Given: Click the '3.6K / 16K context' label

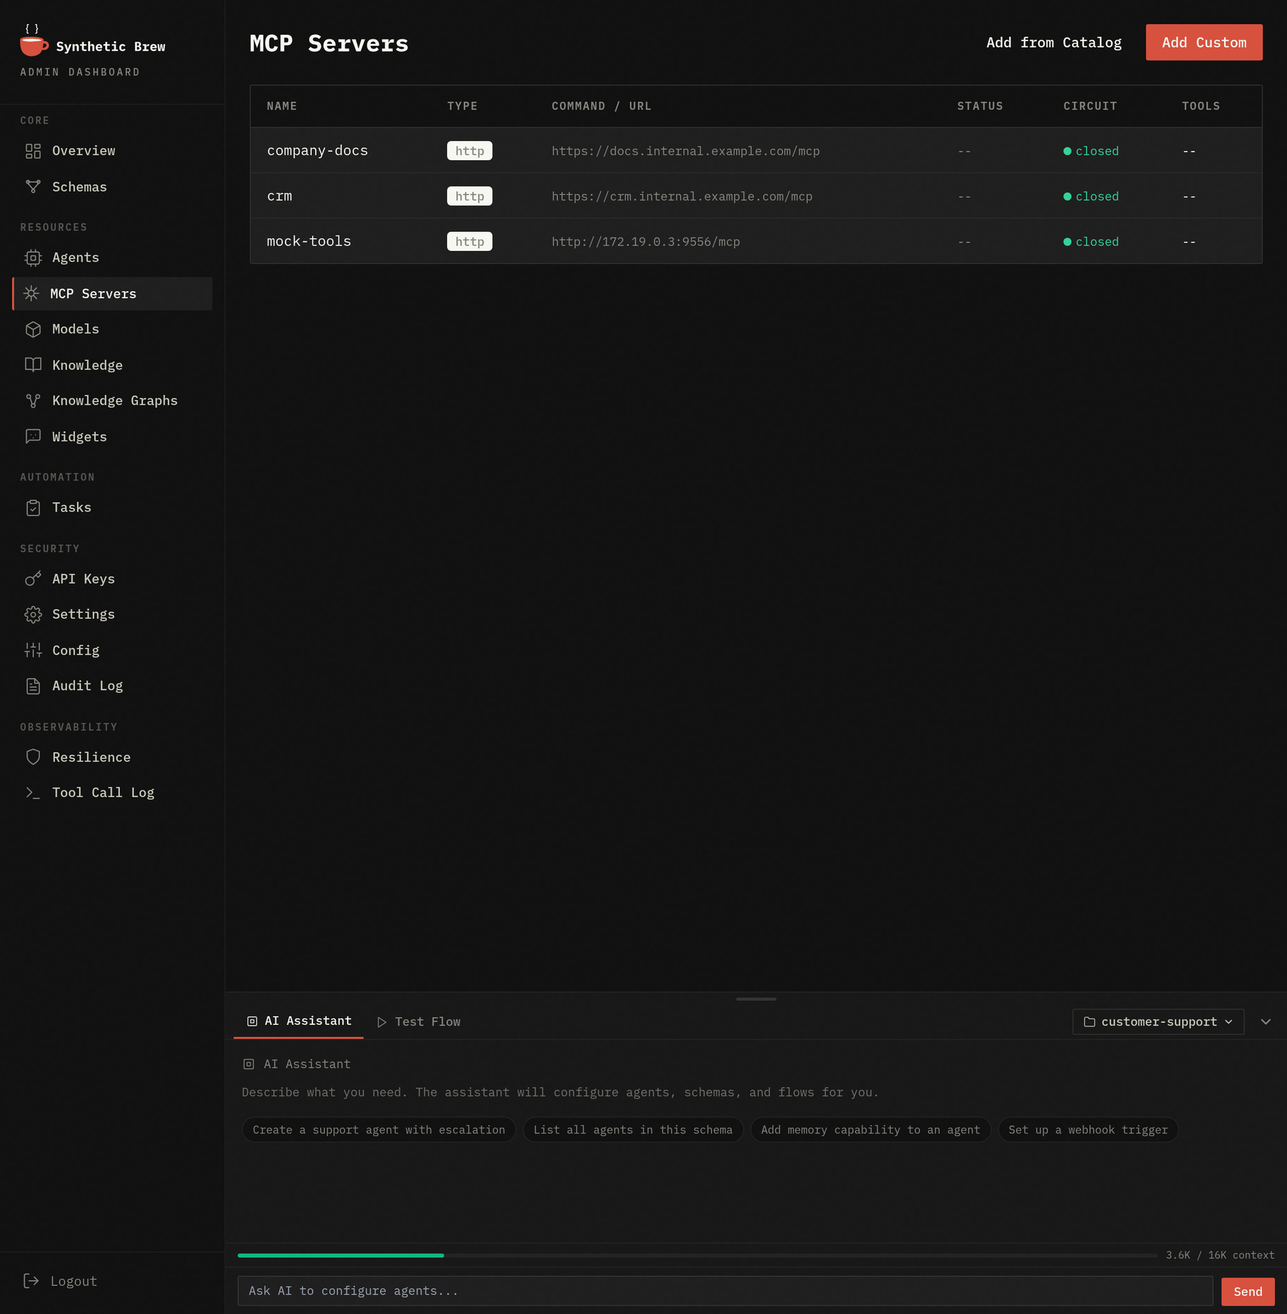Looking at the screenshot, I should [x=1219, y=1255].
